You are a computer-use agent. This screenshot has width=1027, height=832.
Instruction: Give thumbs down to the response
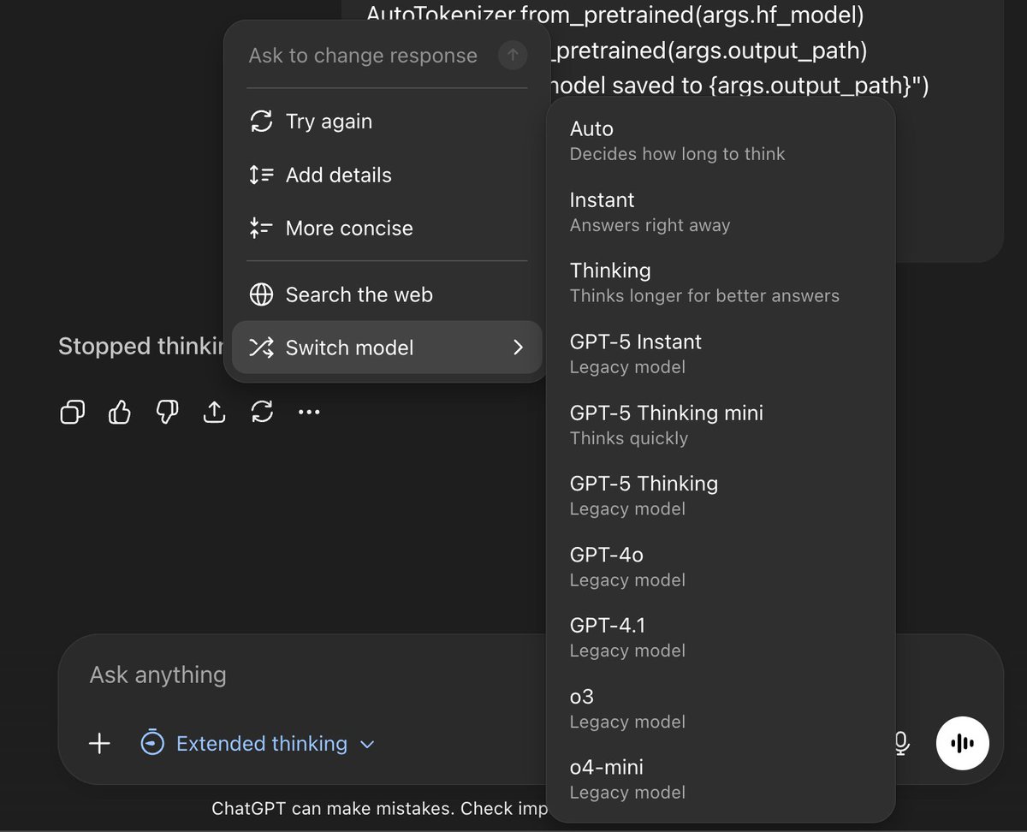coord(167,413)
